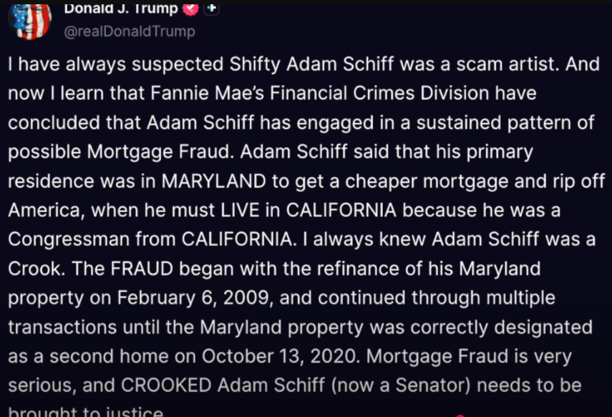
Task: Click 'Fannie Mae's Financial Crimes Division' text
Action: click(x=320, y=93)
